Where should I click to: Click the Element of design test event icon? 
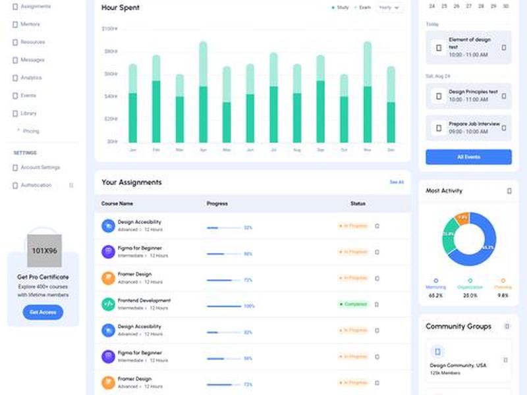[x=439, y=47]
